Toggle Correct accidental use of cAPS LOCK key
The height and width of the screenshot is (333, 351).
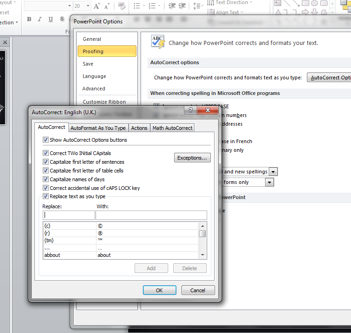tap(45, 188)
